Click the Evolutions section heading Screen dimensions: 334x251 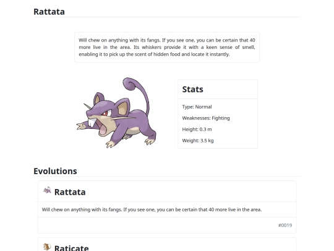tap(55, 171)
